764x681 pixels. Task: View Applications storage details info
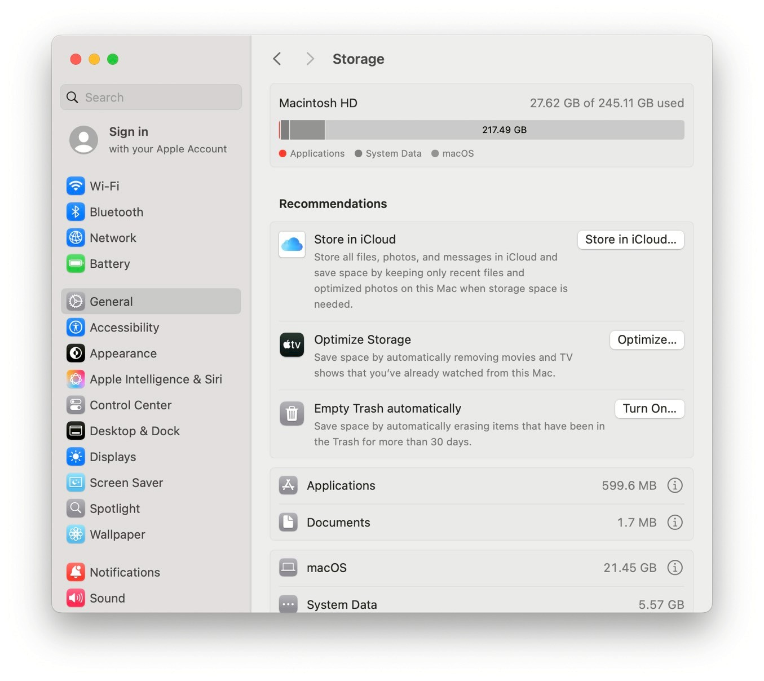coord(675,485)
